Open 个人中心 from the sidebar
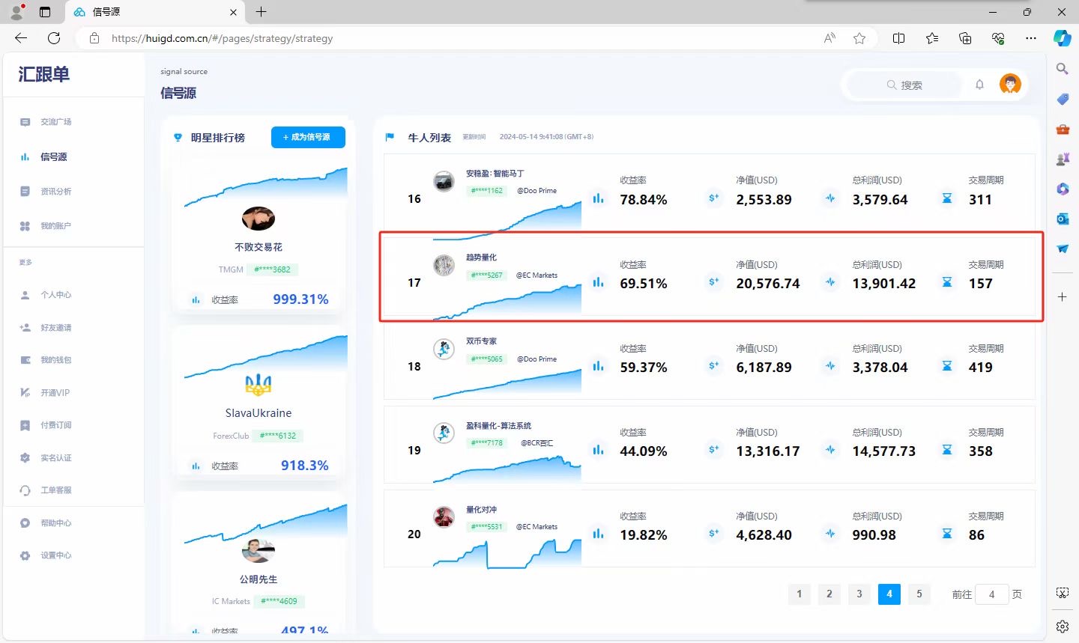 click(x=55, y=295)
